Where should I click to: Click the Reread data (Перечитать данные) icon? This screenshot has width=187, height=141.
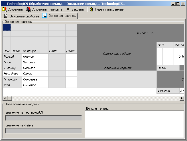tap(92, 9)
